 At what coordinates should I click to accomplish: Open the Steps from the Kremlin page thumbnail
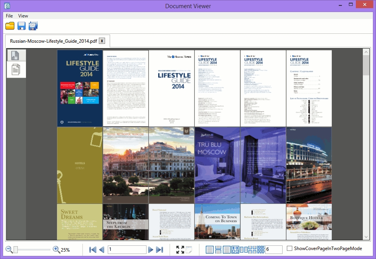coord(126,222)
